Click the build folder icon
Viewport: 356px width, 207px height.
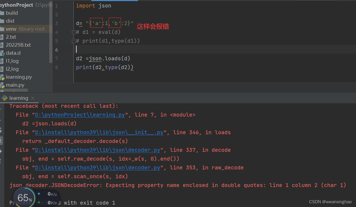(x=2, y=13)
